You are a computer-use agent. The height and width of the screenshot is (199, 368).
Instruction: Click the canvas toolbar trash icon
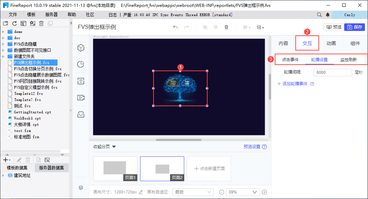pos(227,27)
